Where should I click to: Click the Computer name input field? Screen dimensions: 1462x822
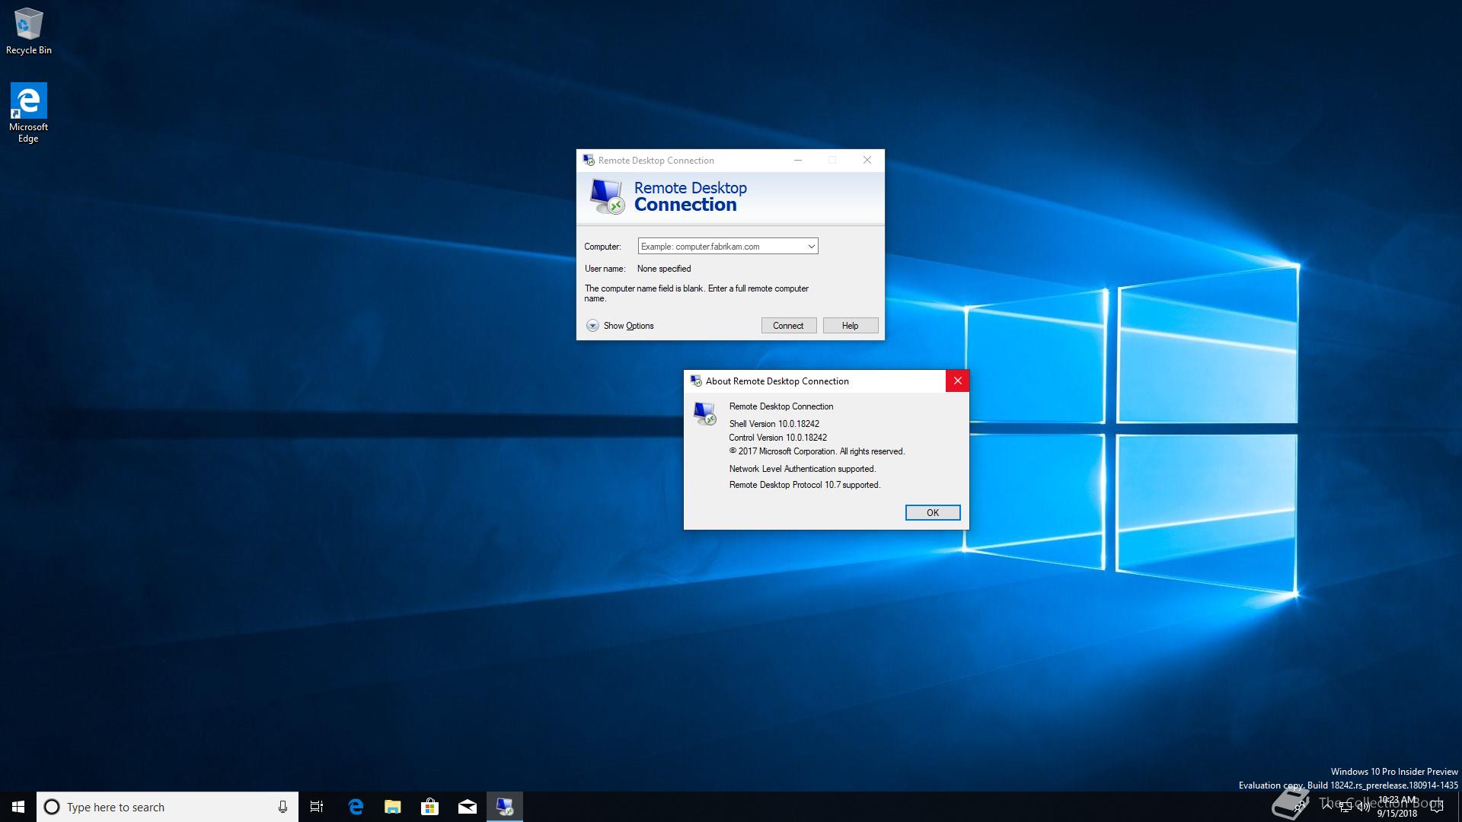click(x=721, y=247)
